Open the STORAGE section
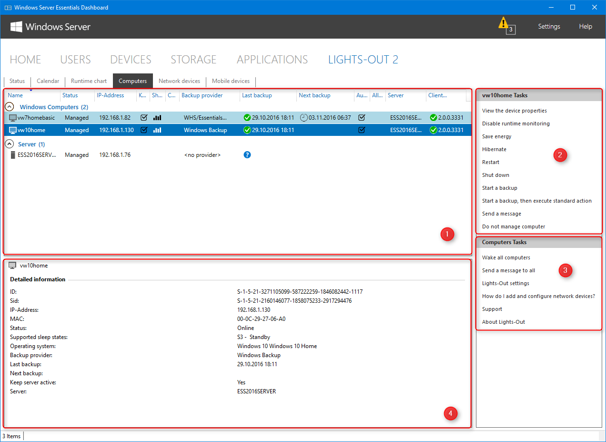Viewport: 606px width, 442px height. click(194, 60)
